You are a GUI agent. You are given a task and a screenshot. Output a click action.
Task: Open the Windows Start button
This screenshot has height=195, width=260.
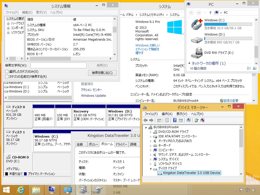coord(6,190)
